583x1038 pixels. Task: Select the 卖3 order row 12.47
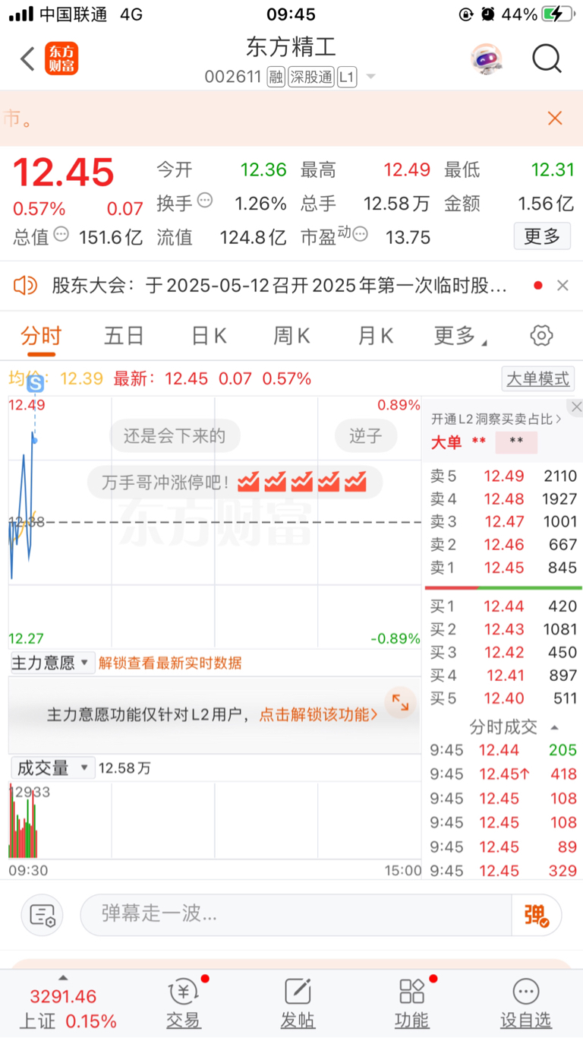[x=503, y=522]
